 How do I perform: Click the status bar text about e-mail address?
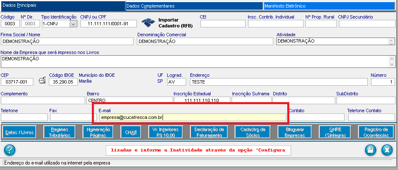pos(57,163)
